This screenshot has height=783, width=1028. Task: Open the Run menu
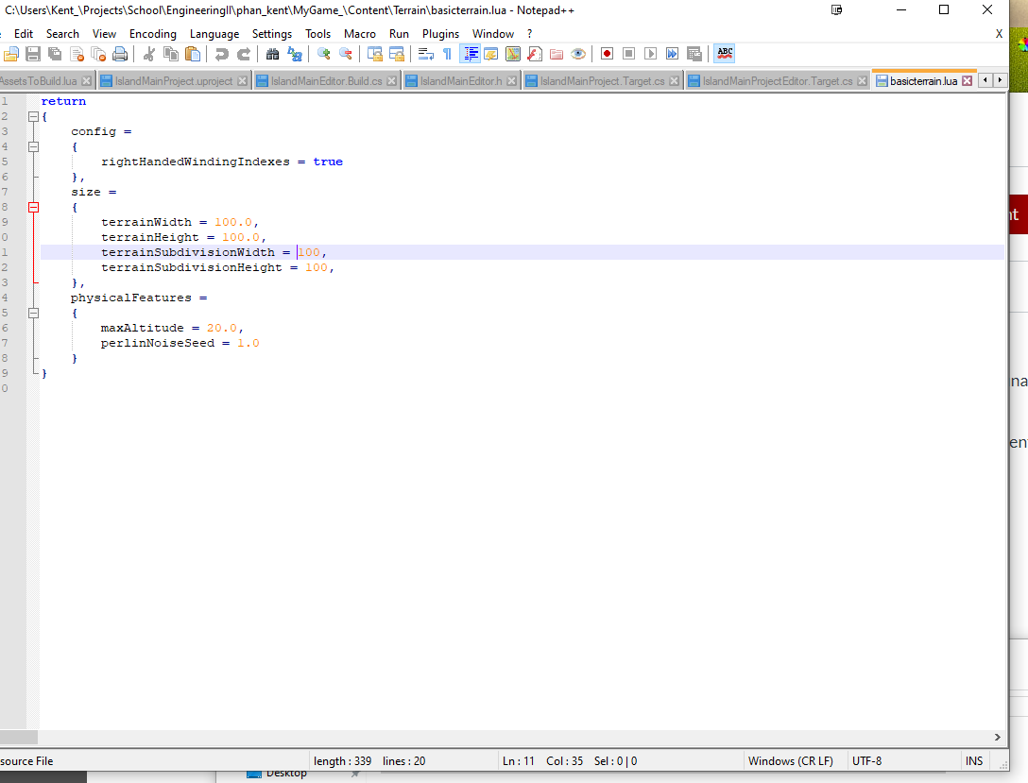[x=399, y=34]
